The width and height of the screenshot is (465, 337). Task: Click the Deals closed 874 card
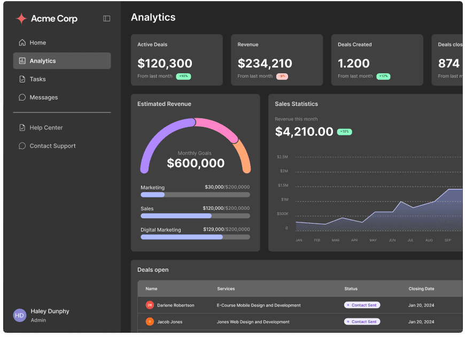coord(447,60)
